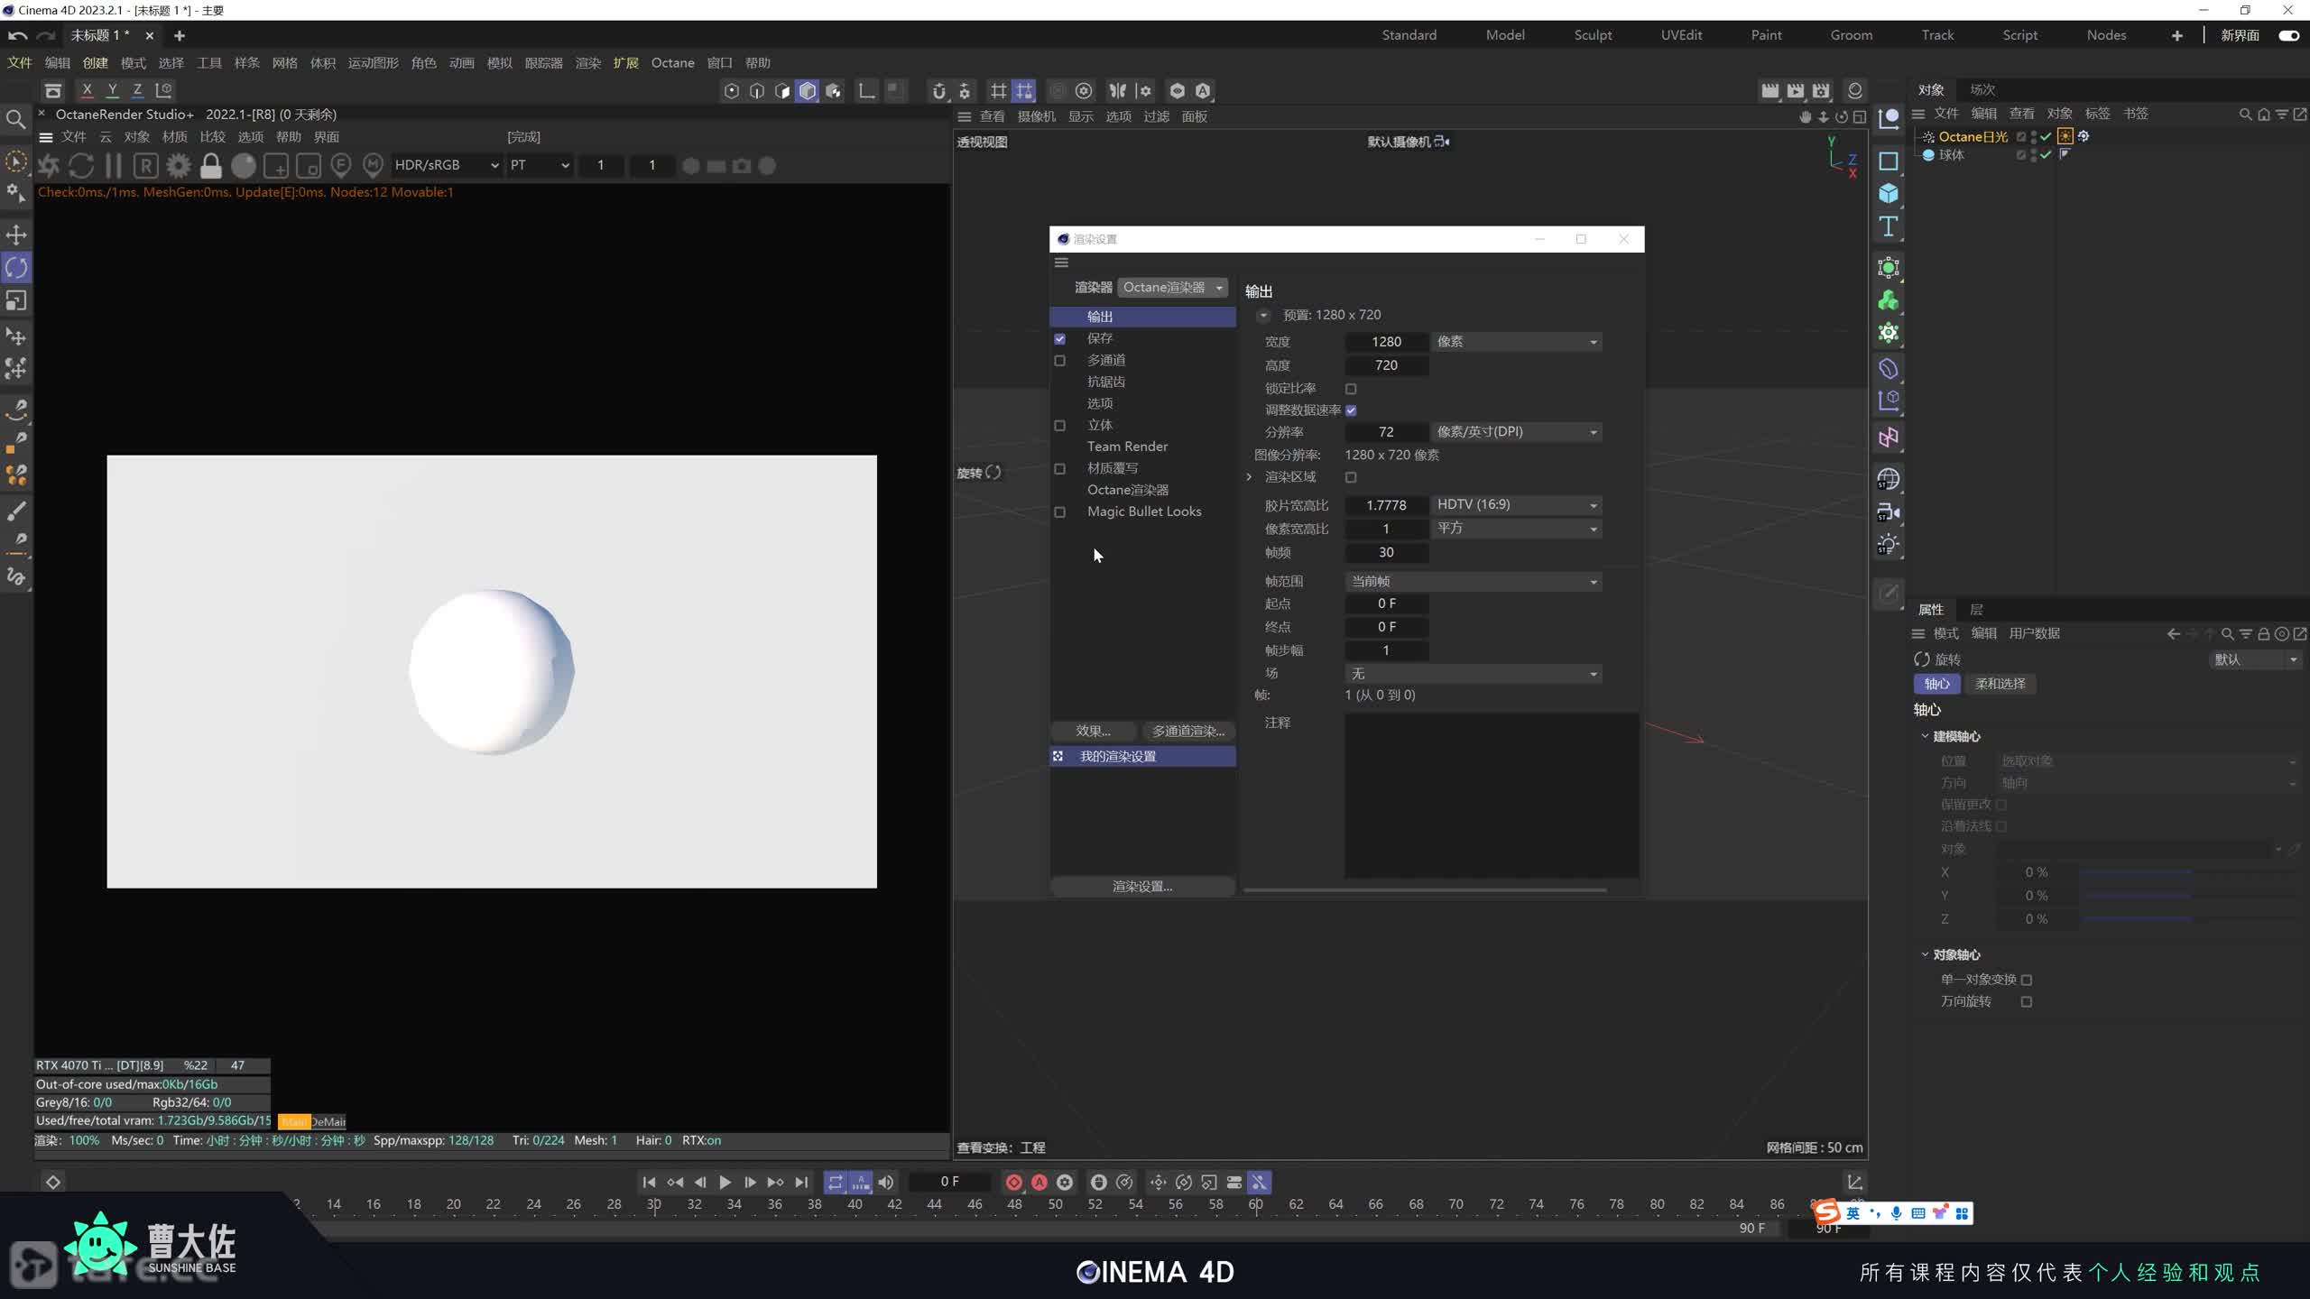Toggle the 保存 checkbox in render settings

(x=1060, y=339)
